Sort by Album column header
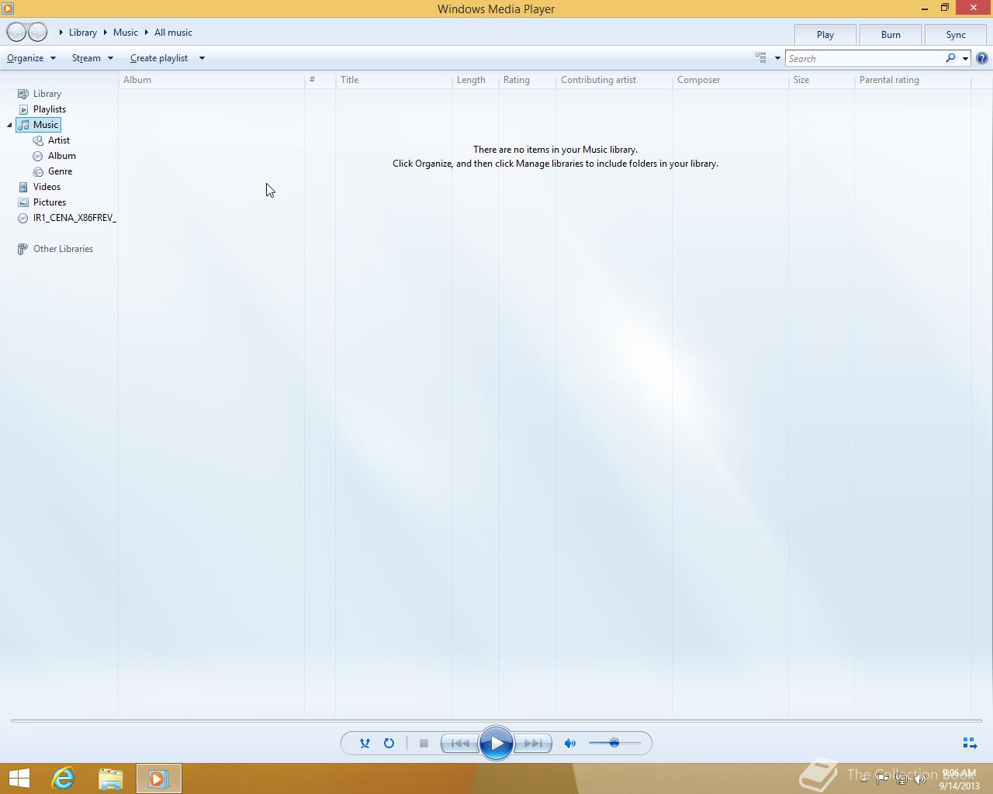 pyautogui.click(x=211, y=80)
